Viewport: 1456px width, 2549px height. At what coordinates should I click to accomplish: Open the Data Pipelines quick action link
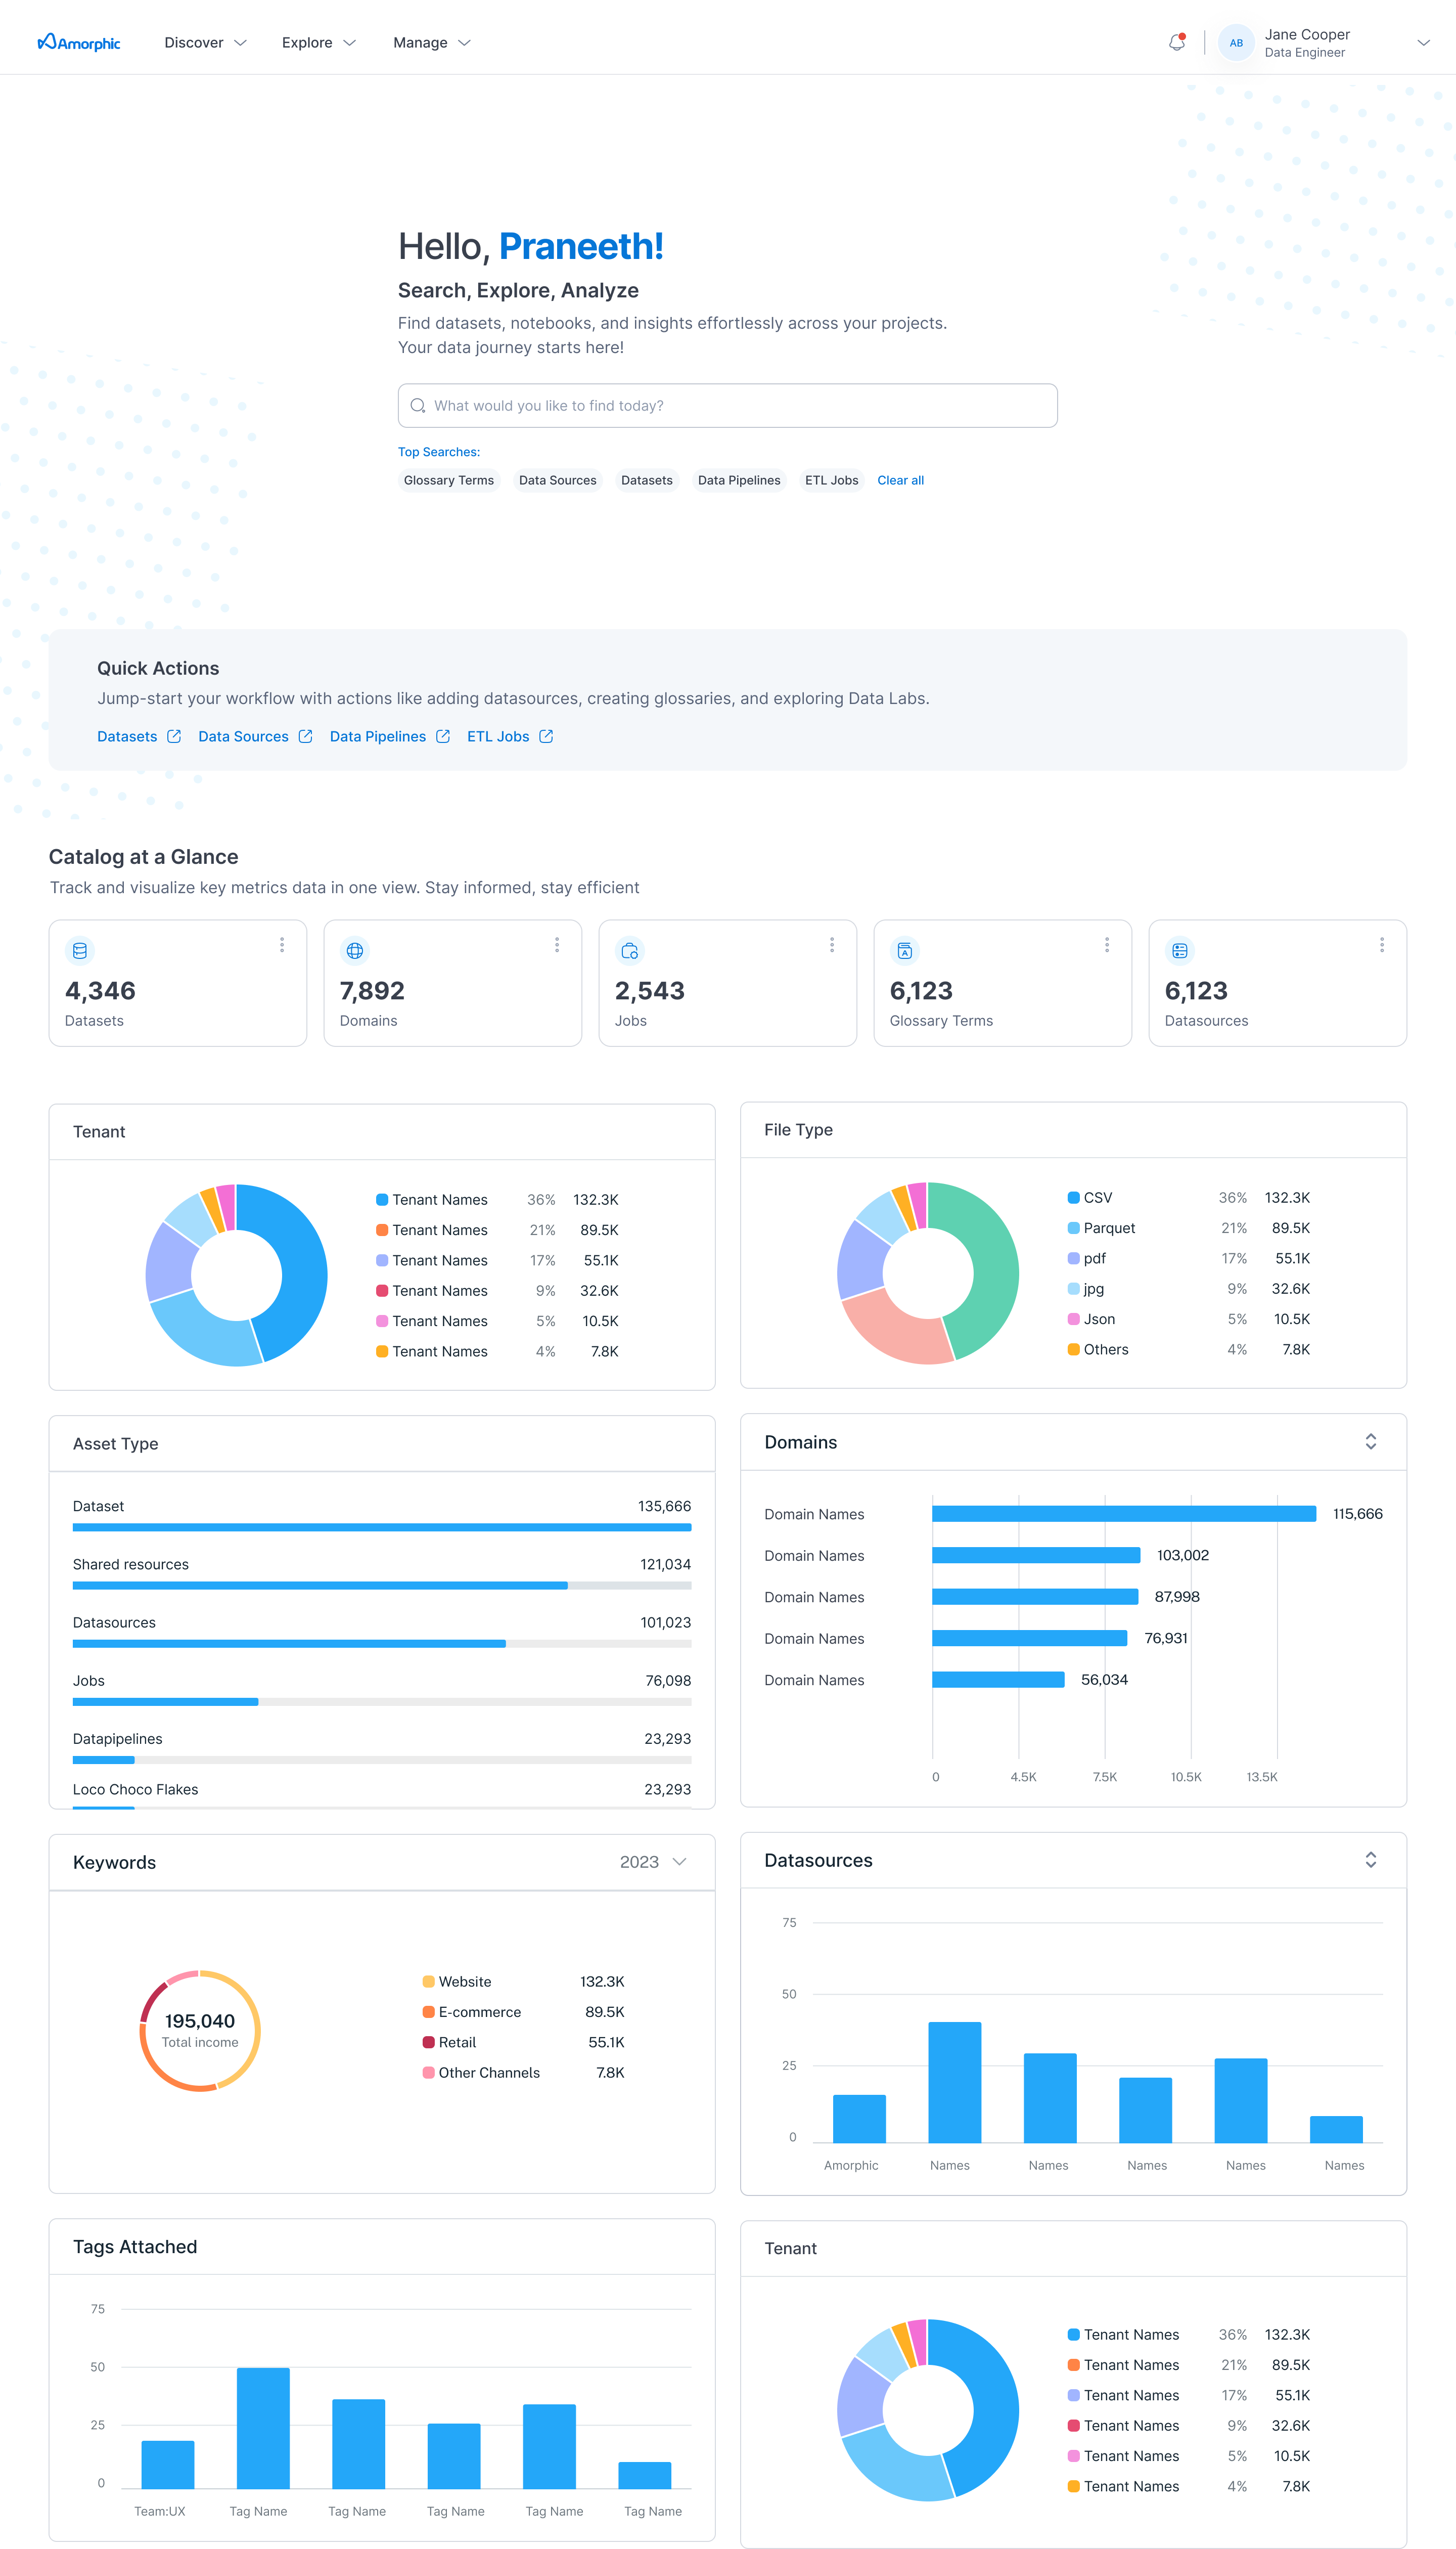point(378,736)
